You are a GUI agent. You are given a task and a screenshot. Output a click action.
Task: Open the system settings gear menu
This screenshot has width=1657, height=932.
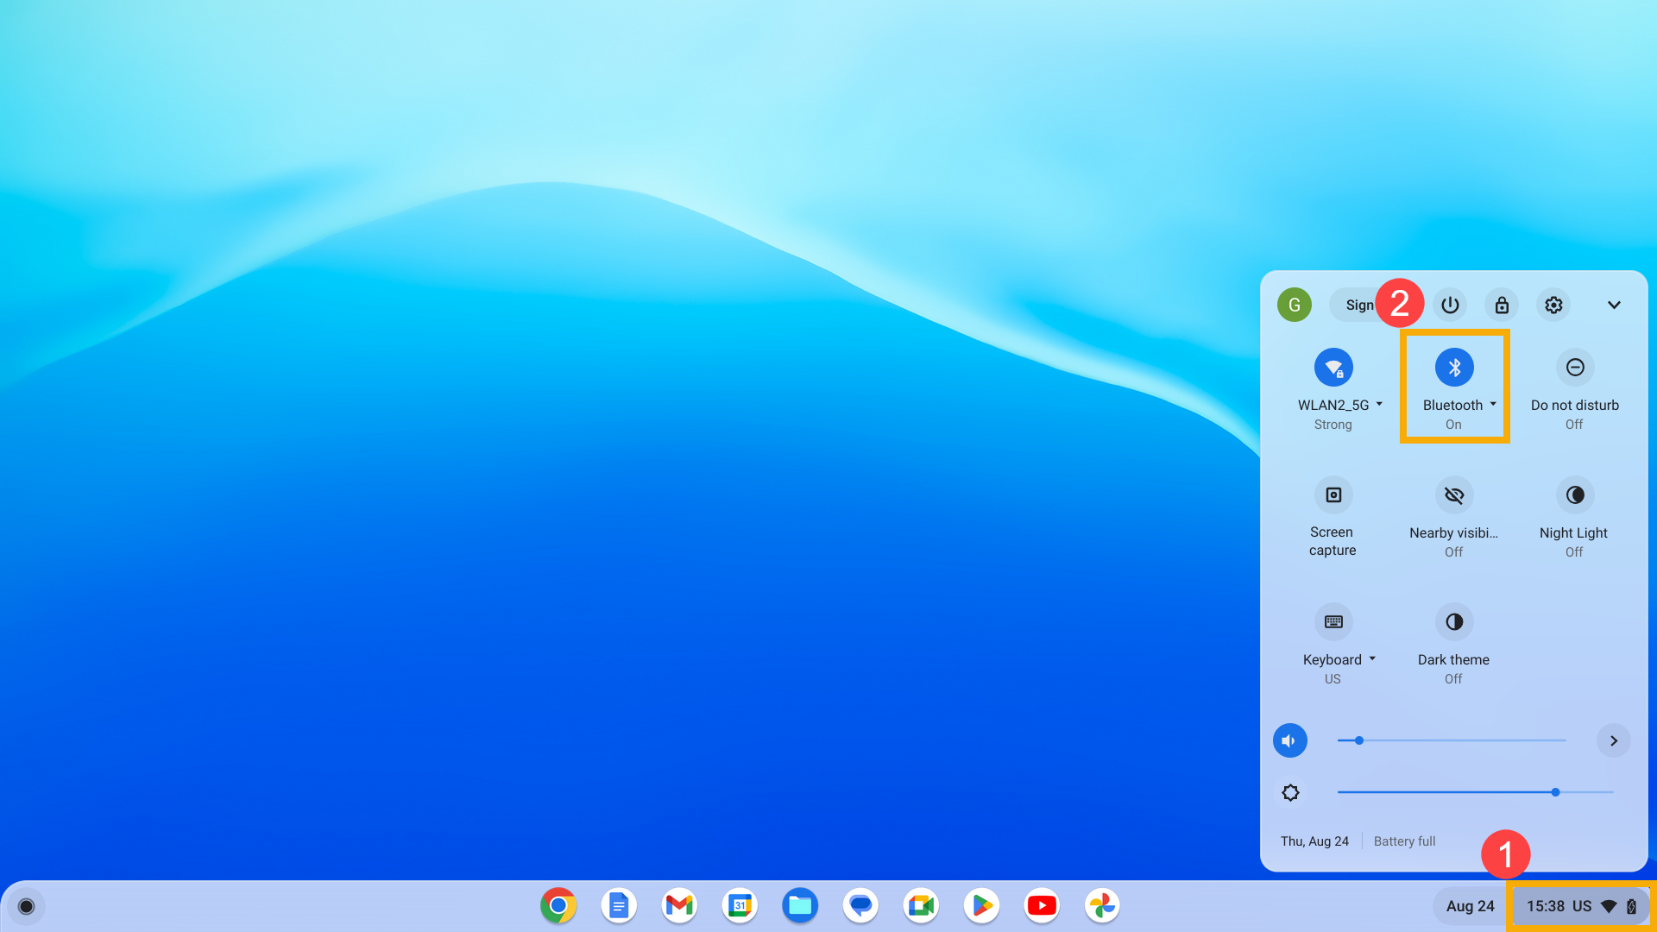coord(1553,304)
